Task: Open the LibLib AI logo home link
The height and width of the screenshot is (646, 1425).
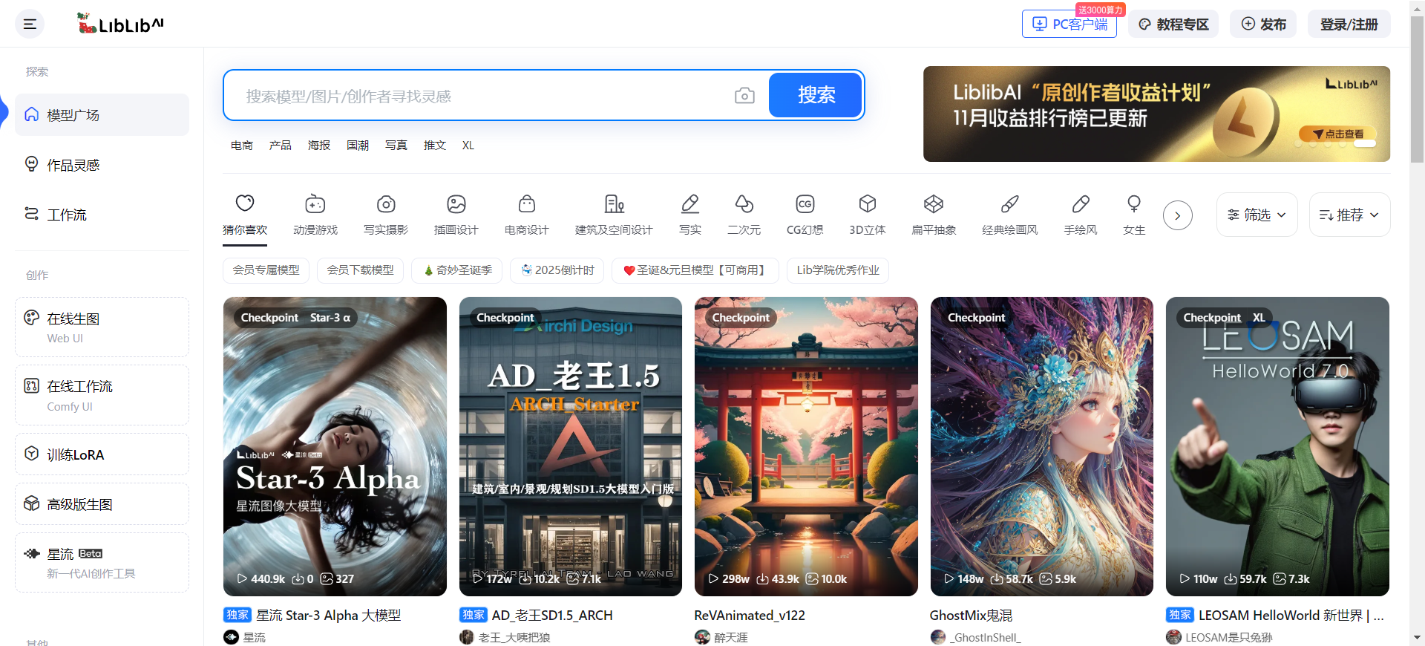Action: pyautogui.click(x=120, y=24)
